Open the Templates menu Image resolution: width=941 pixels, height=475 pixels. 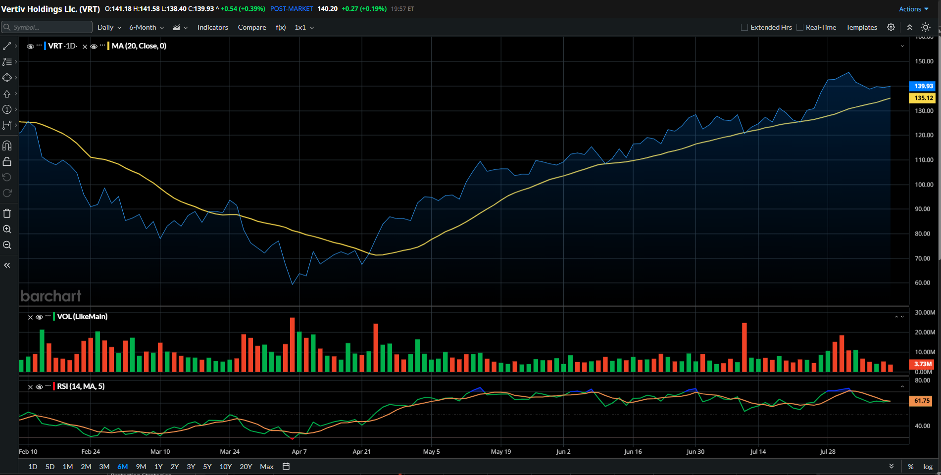tap(861, 27)
